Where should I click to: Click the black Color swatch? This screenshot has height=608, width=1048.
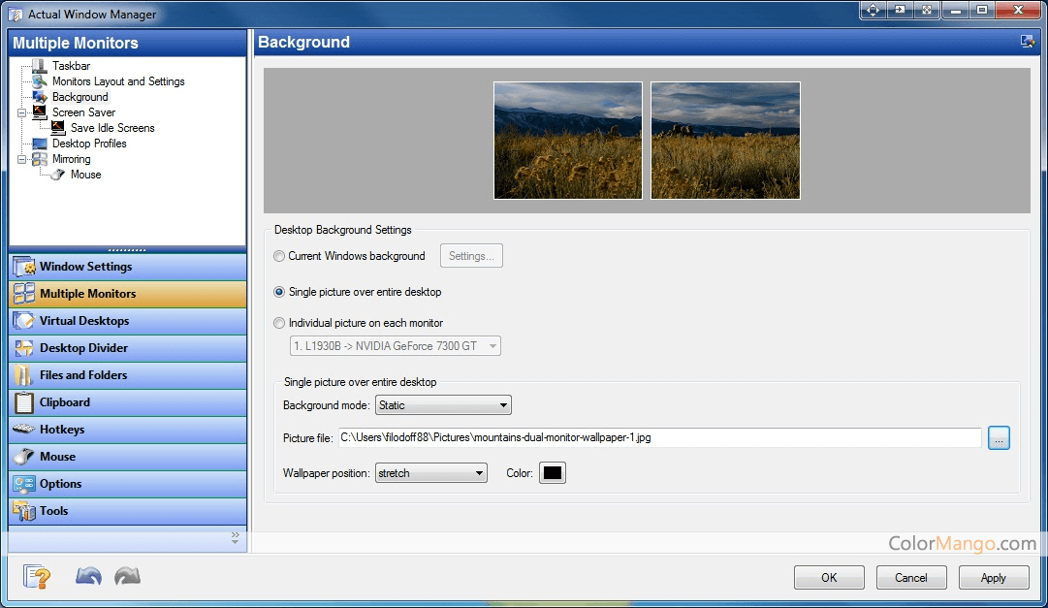(x=553, y=473)
